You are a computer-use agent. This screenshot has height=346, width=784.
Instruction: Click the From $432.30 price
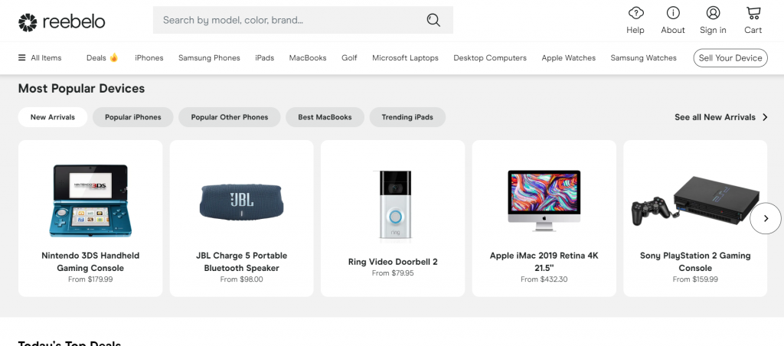coord(544,279)
